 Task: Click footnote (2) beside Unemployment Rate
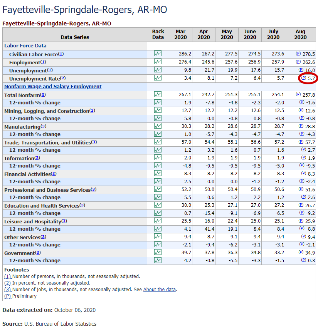tap(63, 78)
